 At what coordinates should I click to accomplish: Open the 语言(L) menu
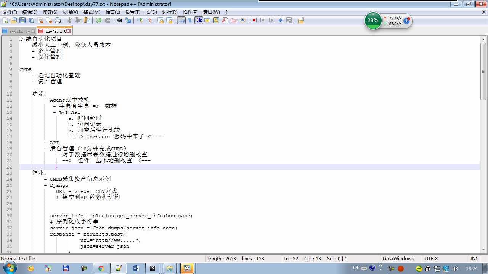[112, 12]
